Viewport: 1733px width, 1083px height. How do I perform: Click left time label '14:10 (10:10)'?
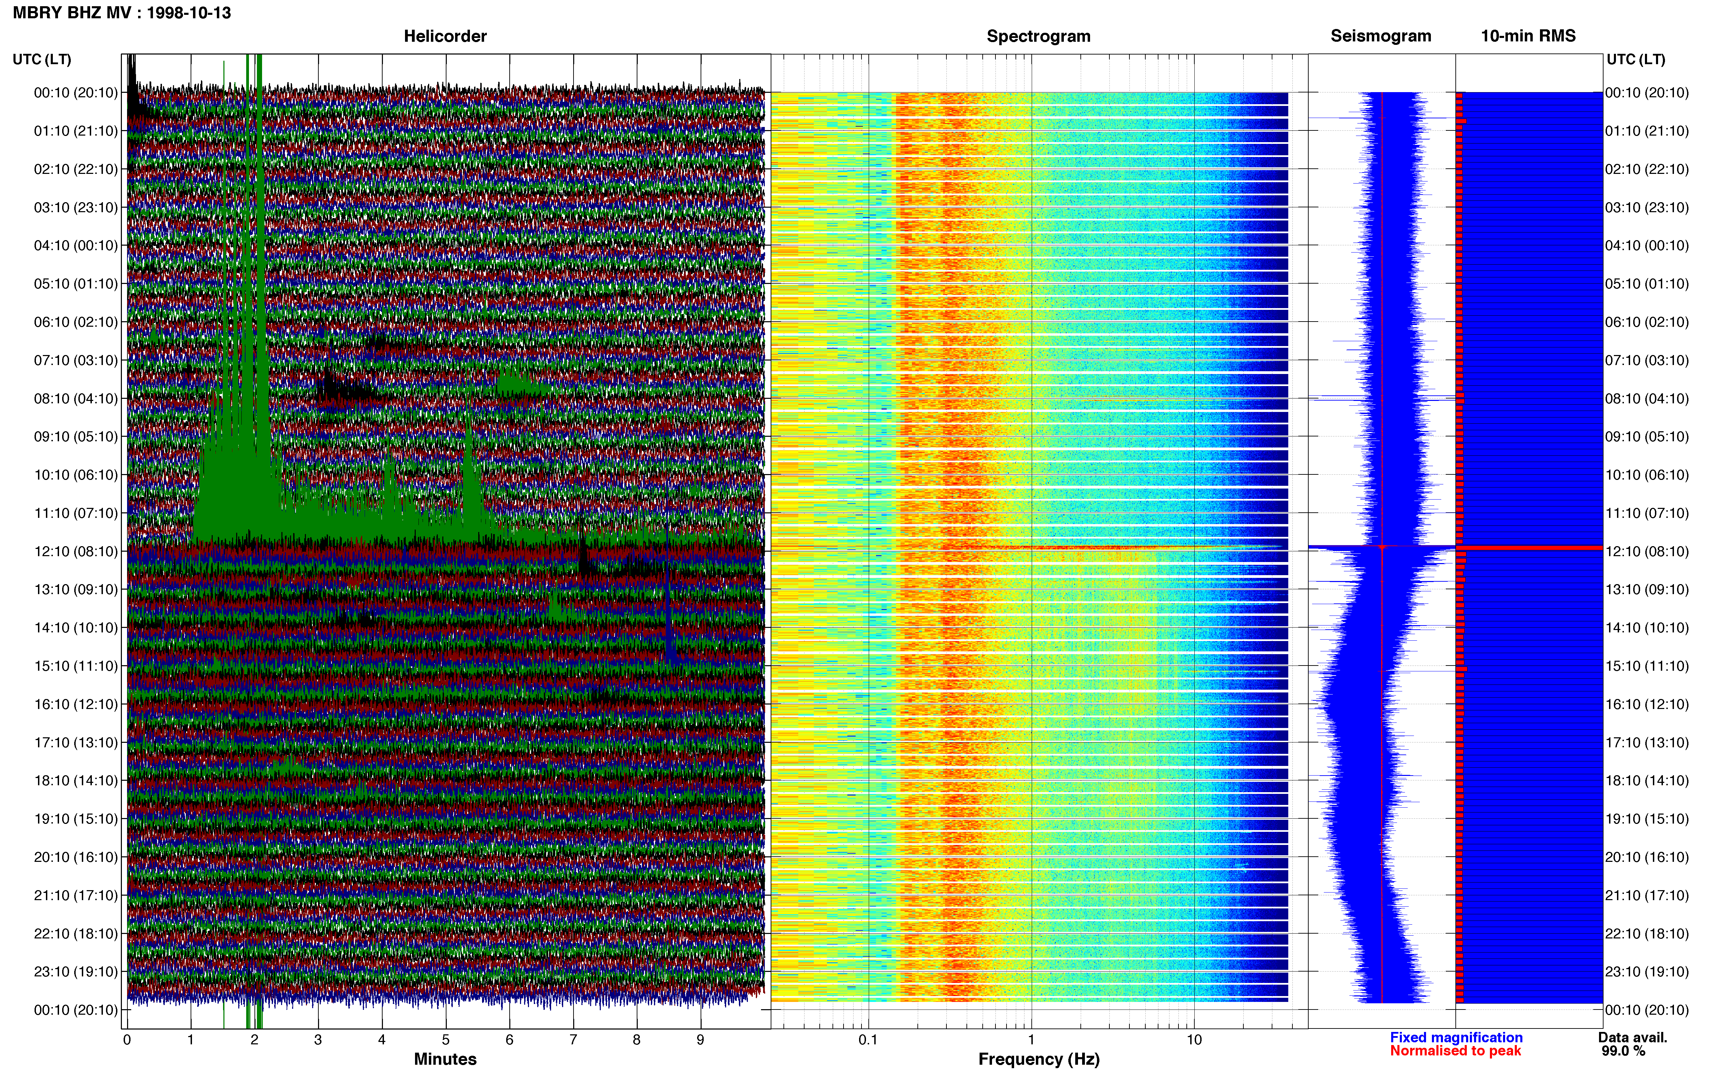coord(76,628)
